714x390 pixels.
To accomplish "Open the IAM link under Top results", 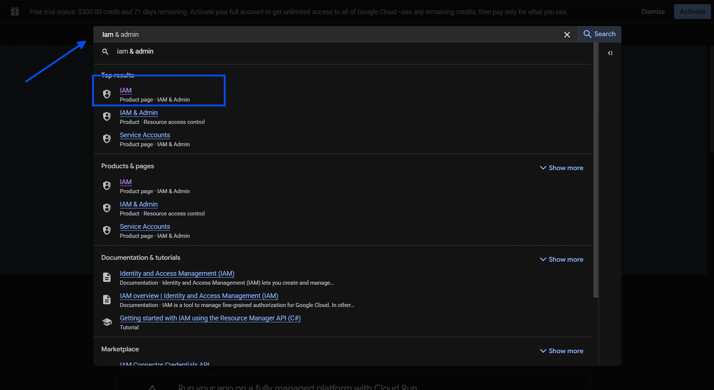I will coord(126,90).
